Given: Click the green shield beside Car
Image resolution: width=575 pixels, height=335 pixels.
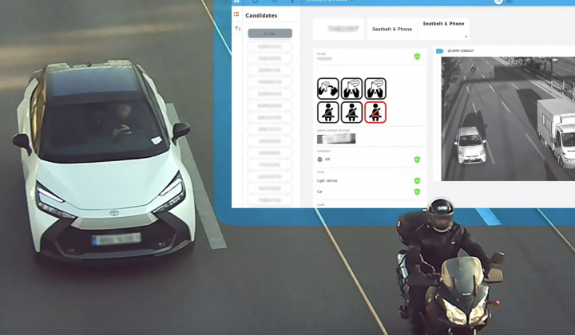Looking at the screenshot, I should pyautogui.click(x=417, y=192).
